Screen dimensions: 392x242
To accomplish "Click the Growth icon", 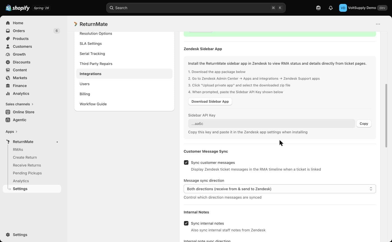I will click(x=8, y=54).
